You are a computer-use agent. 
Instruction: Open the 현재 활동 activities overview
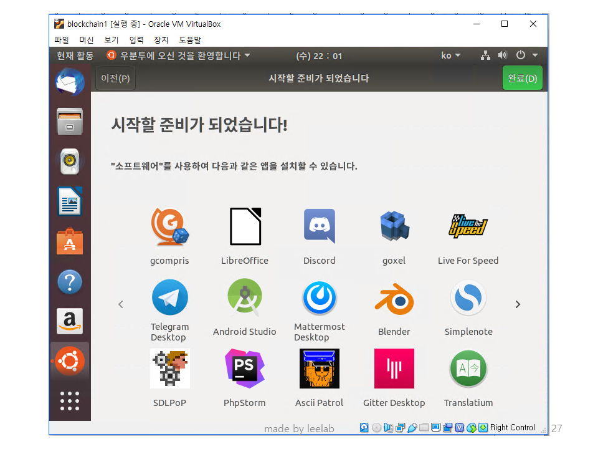coord(75,56)
